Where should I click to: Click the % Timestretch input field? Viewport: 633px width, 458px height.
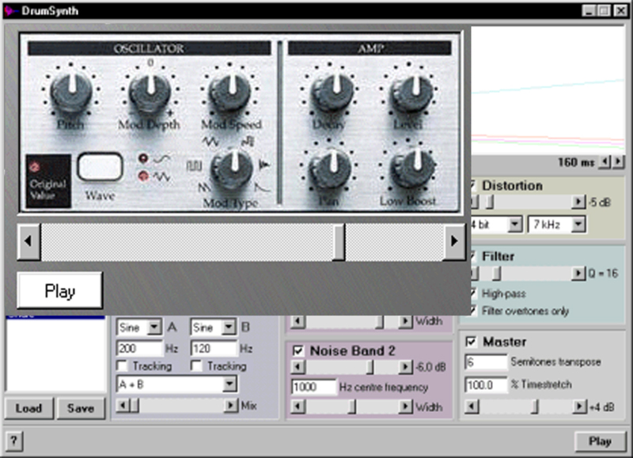(x=486, y=384)
